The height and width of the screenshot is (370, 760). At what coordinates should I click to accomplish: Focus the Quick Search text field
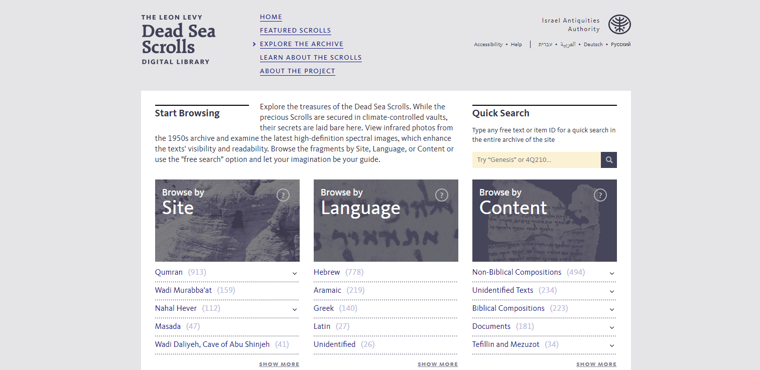[x=536, y=160]
